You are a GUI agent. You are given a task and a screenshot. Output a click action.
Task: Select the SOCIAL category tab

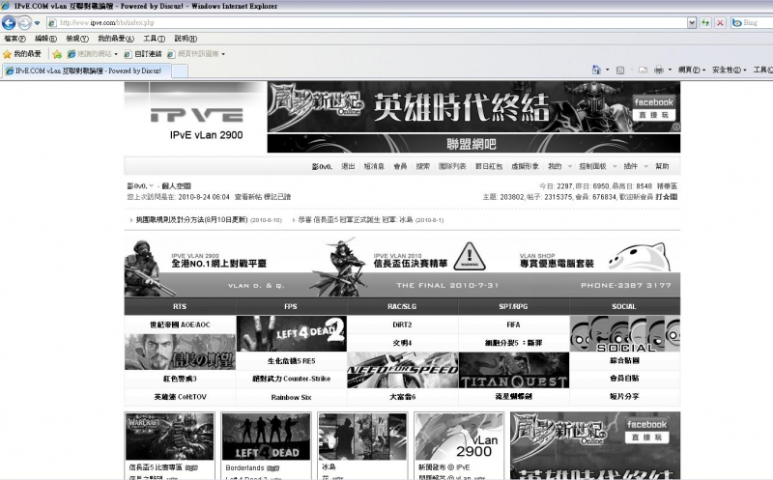tap(624, 306)
